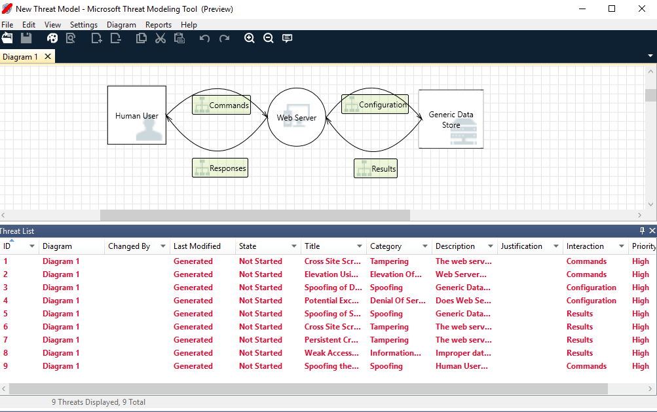Open the Priority column filter dropdown
The width and height of the screenshot is (657, 412).
[x=653, y=246]
